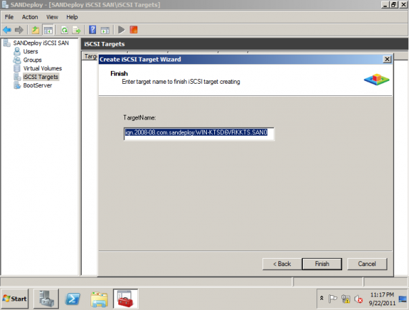Screen dimensions: 409x310
Task: Cancel the iSCSI Target Wizard
Action: 367,264
